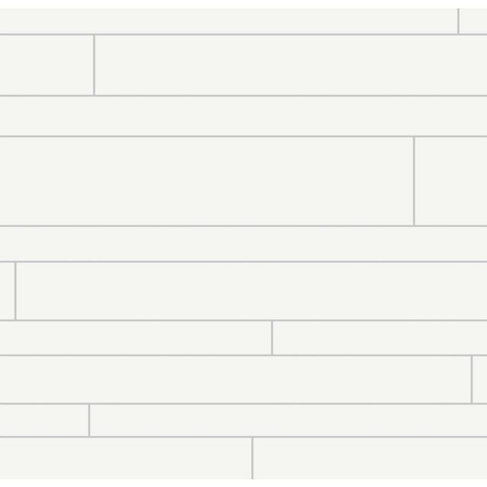The width and height of the screenshot is (487, 487).
Task: Click the vertical grout seam beside the largest plank
Action: 414,181
